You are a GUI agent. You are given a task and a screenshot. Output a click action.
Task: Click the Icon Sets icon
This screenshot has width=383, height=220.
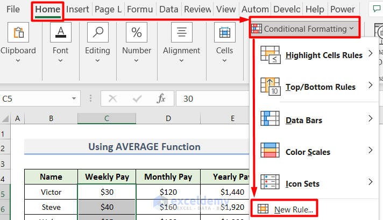pyautogui.click(x=269, y=182)
